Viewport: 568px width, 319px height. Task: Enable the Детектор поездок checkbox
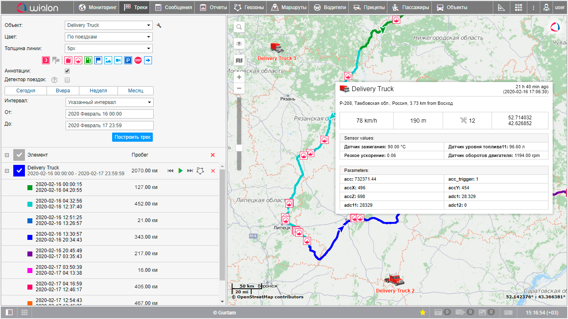click(67, 80)
